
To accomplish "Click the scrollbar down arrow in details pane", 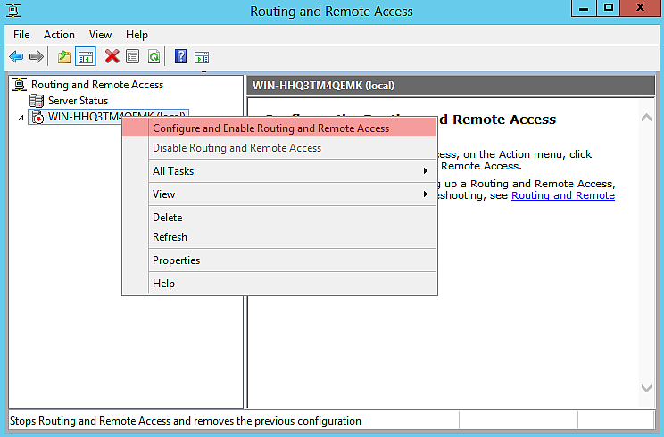I will 648,388.
